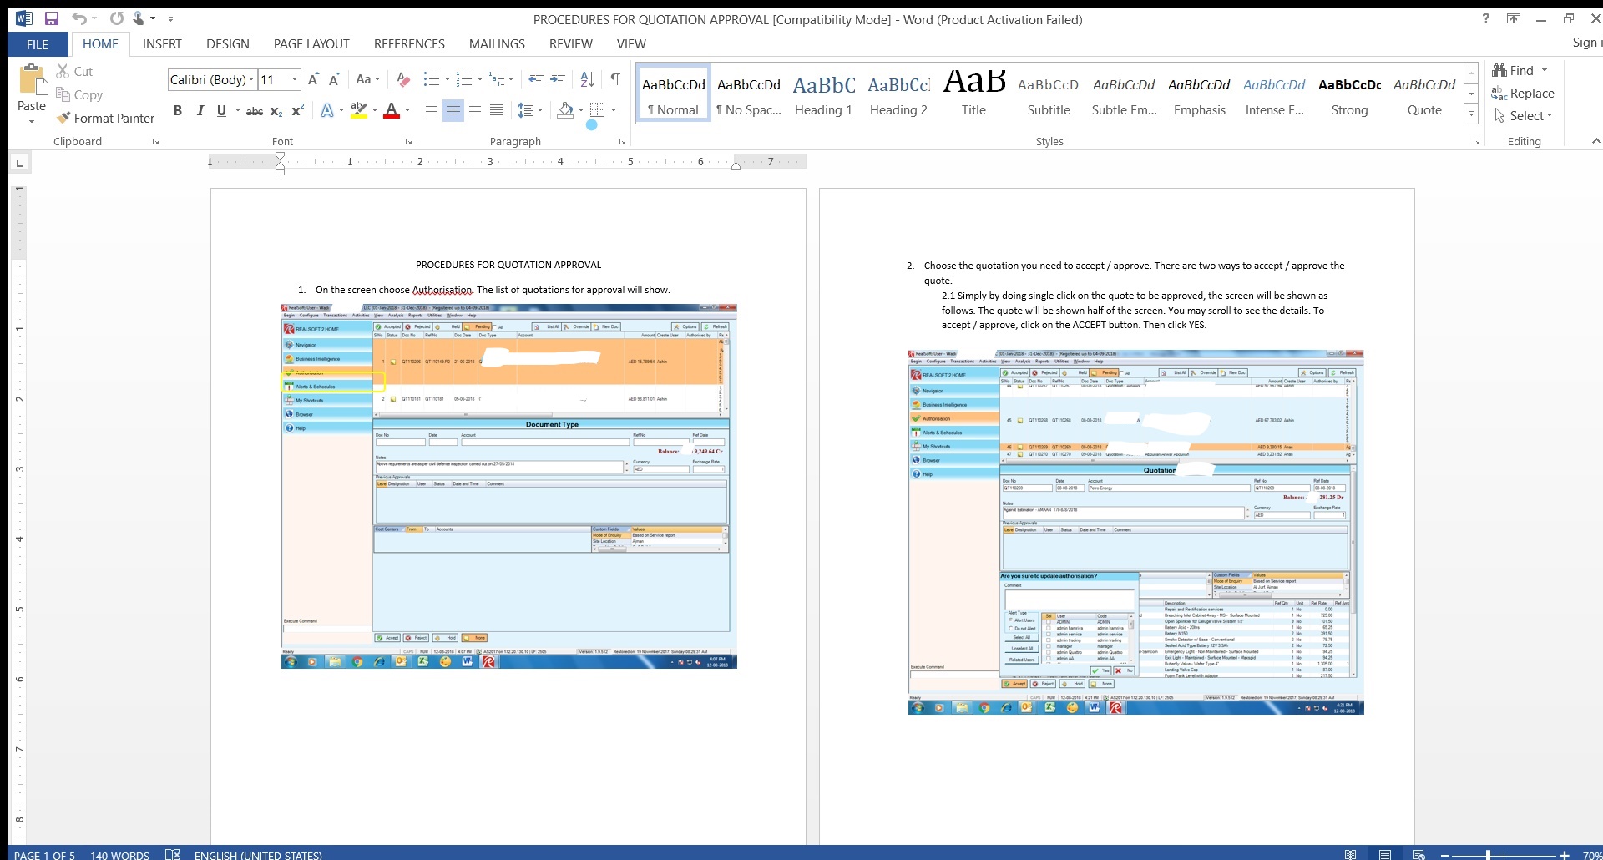Toggle Bold formatting
Image resolution: width=1603 pixels, height=860 pixels.
pos(178,110)
